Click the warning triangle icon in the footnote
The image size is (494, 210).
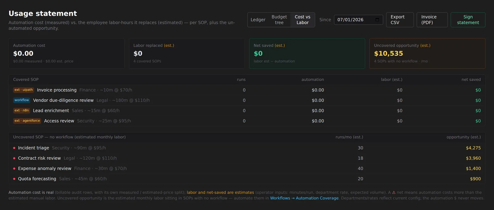pos(394,192)
